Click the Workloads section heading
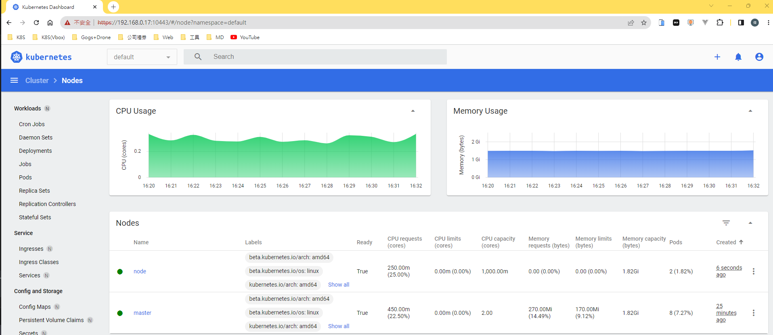Image resolution: width=773 pixels, height=335 pixels. 27,108
